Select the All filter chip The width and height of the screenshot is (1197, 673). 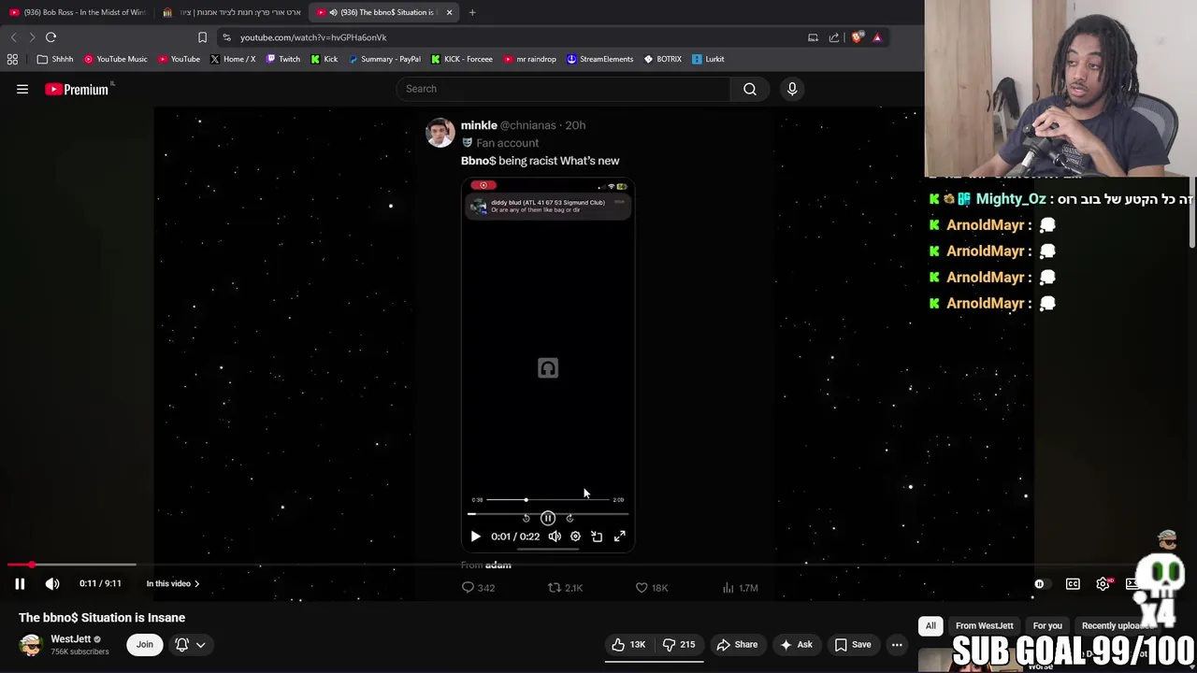tap(930, 625)
